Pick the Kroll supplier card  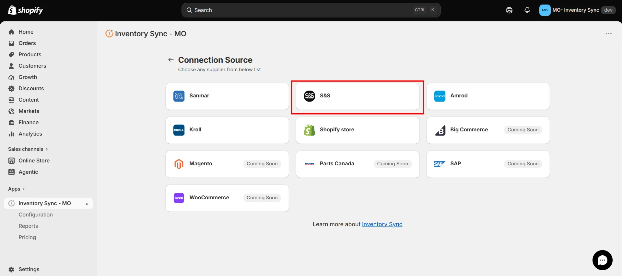point(227,130)
